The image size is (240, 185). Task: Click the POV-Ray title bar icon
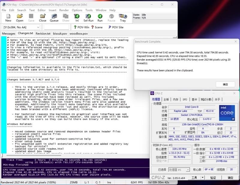4,5
